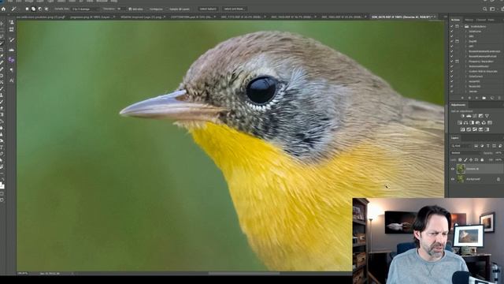Open the Adjustments panel tab
The height and width of the screenshot is (284, 504).
coord(458,105)
